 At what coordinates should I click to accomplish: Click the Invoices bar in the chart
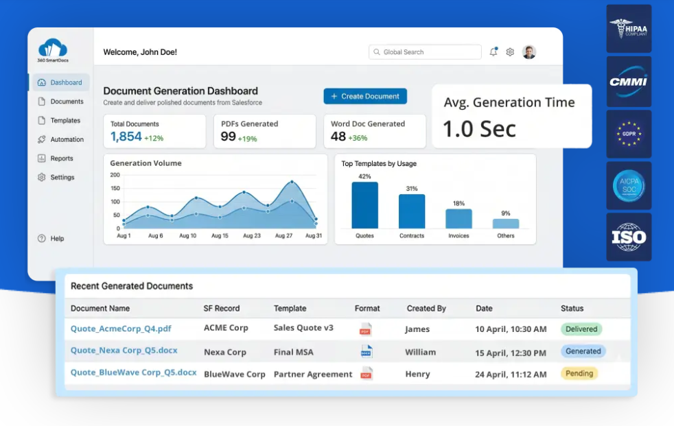[x=458, y=219]
